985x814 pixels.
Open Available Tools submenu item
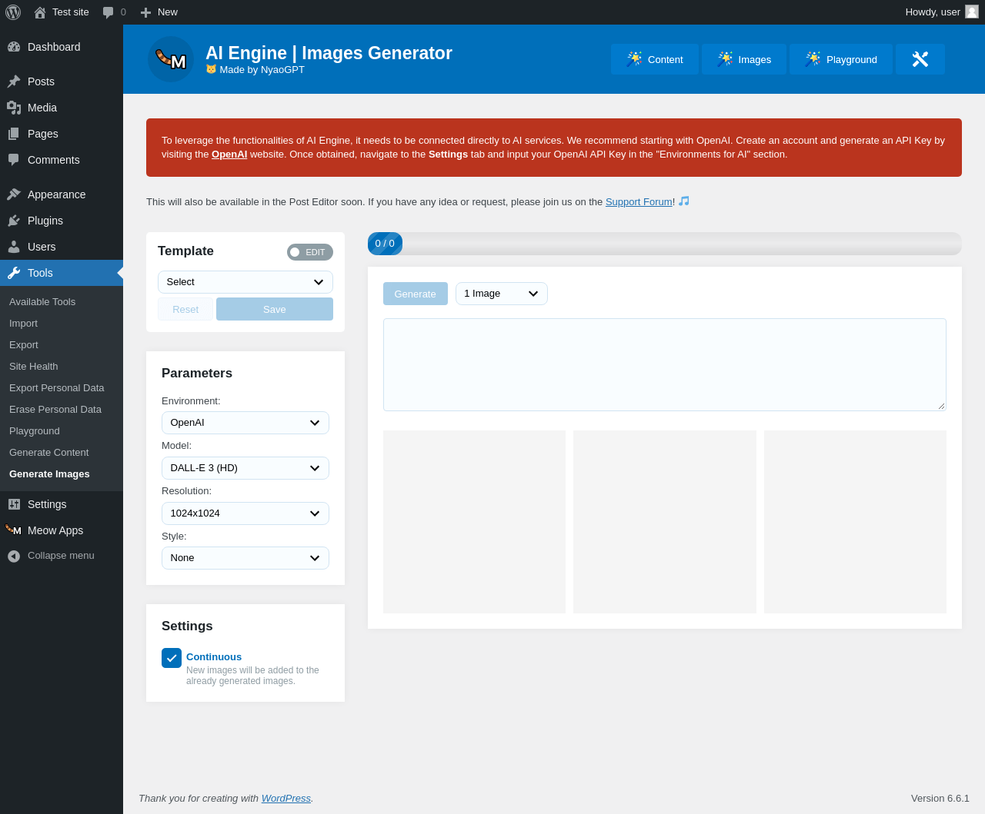click(42, 302)
